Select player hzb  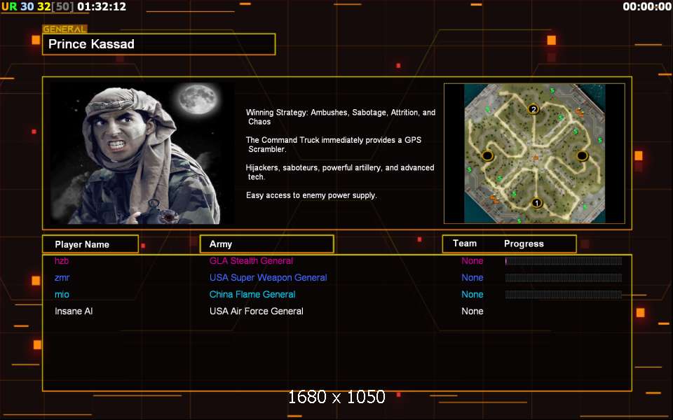click(62, 260)
